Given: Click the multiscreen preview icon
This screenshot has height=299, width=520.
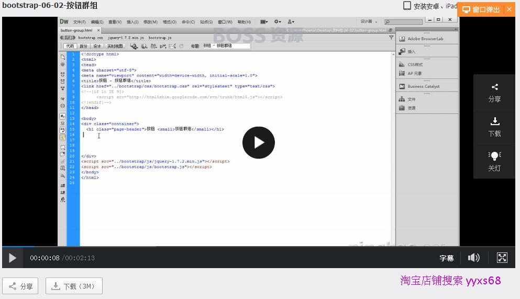Looking at the screenshot, I should pos(134,46).
